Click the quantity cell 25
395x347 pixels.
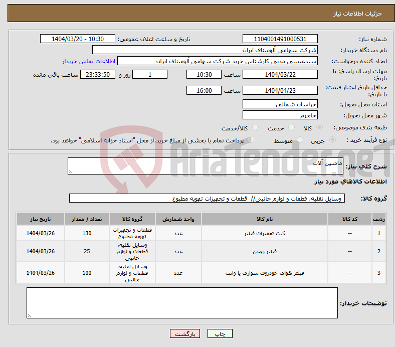pyautogui.click(x=87, y=251)
